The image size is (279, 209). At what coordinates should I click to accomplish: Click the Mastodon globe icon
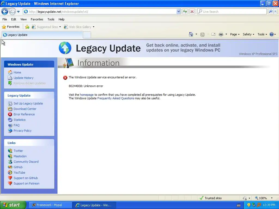point(10,156)
